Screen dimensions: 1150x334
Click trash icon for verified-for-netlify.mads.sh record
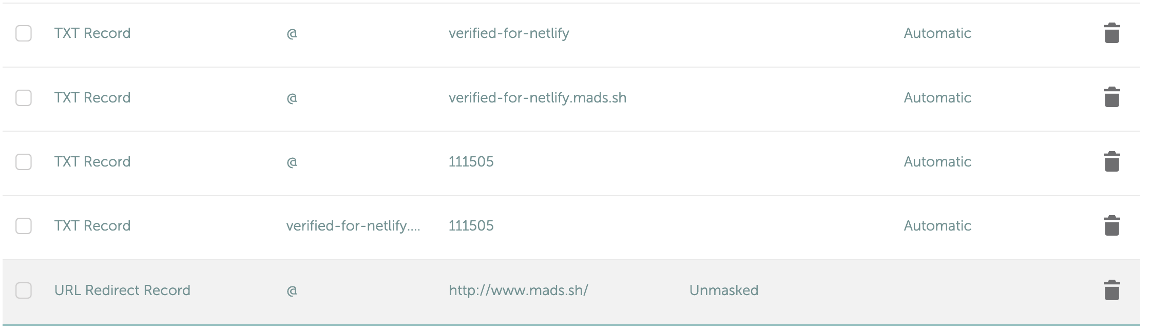(1111, 97)
